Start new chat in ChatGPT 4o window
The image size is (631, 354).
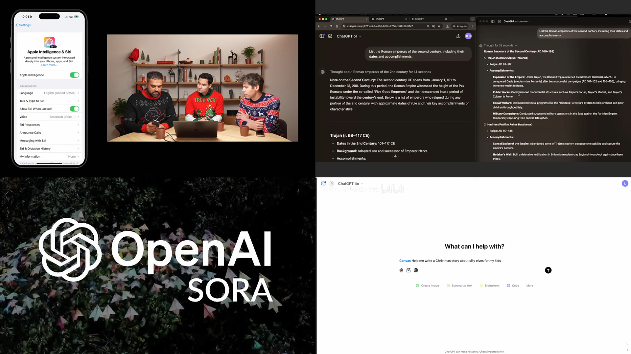pos(332,184)
